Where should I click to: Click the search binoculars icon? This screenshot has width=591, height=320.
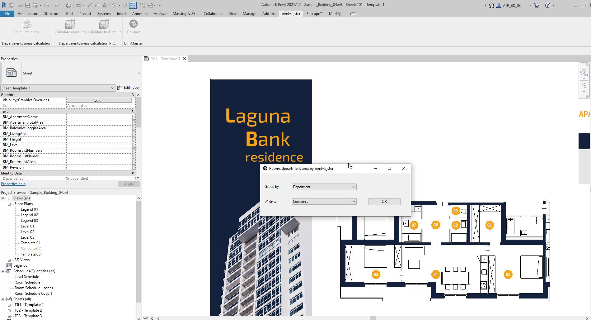pos(491,5)
